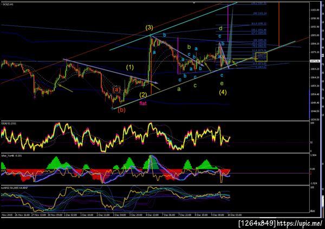Viewport: 325px width, 229px height.
Task: Click the '30 Nov 09:00' time axis label
Action: [55, 215]
